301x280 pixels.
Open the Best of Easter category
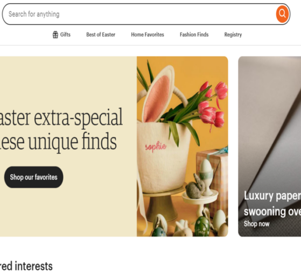101,35
